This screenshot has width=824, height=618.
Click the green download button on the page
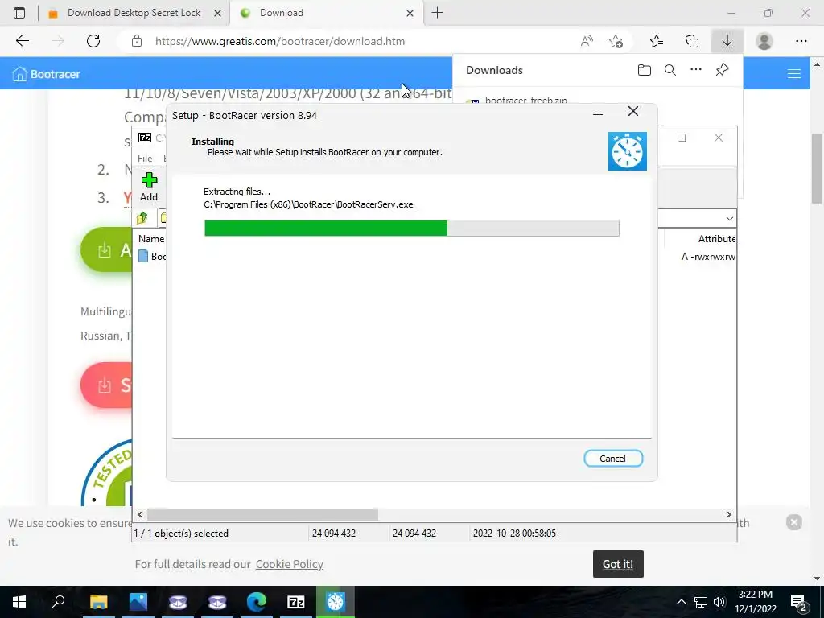tap(107, 249)
